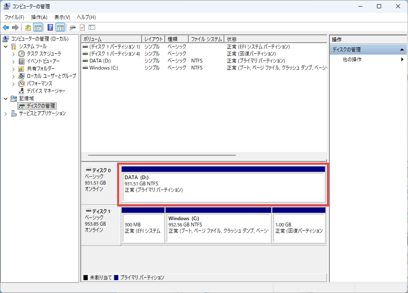
Task: Open the 操作(A) menu
Action: point(39,17)
